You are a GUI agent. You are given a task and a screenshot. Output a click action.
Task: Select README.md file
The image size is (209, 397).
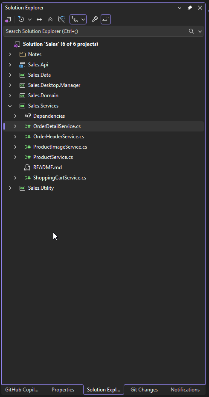[x=47, y=167]
